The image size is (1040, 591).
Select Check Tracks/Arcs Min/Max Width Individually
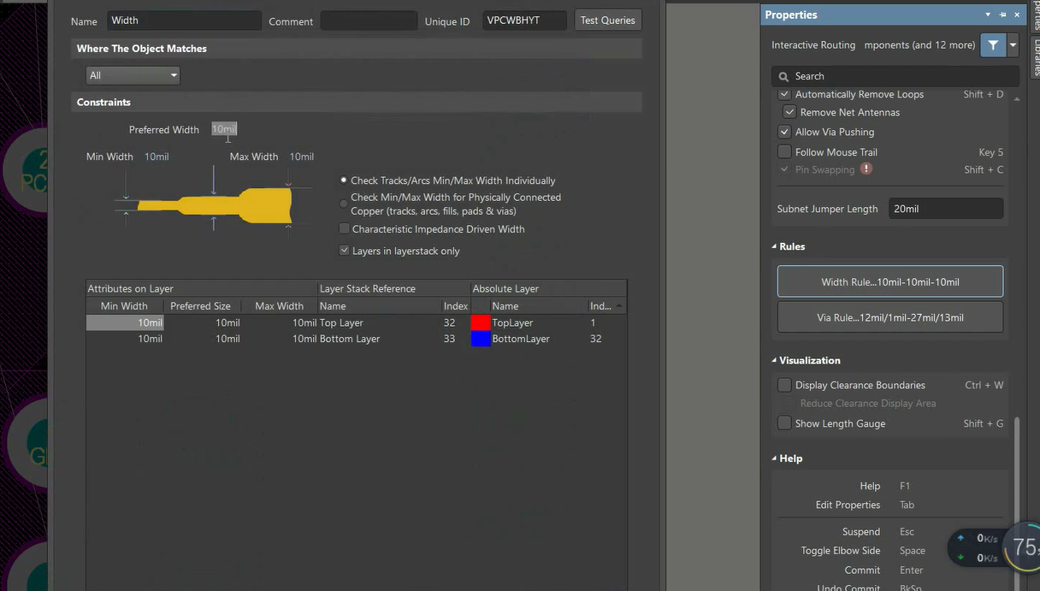tap(343, 180)
